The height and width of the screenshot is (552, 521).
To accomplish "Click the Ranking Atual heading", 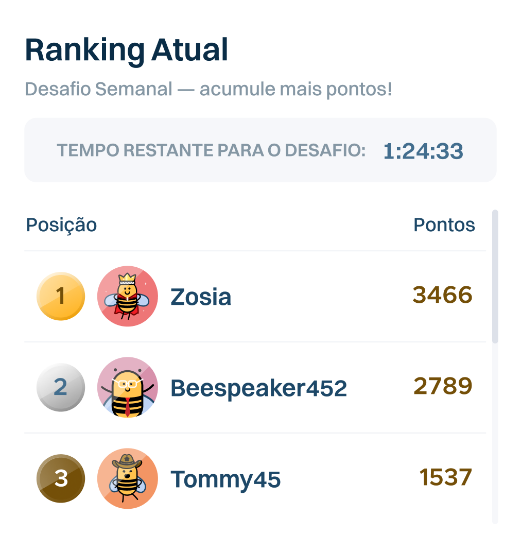I will 127,50.
